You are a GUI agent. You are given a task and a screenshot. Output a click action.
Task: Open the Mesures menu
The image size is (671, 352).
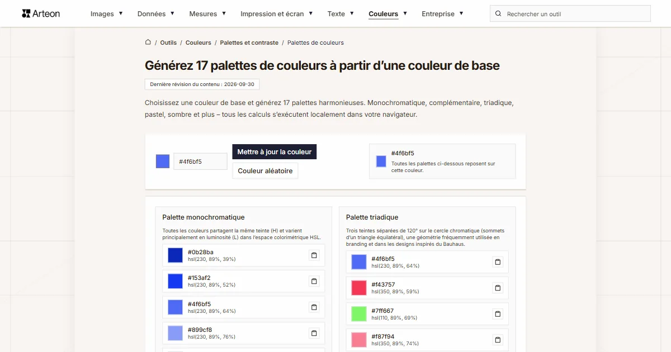click(207, 14)
